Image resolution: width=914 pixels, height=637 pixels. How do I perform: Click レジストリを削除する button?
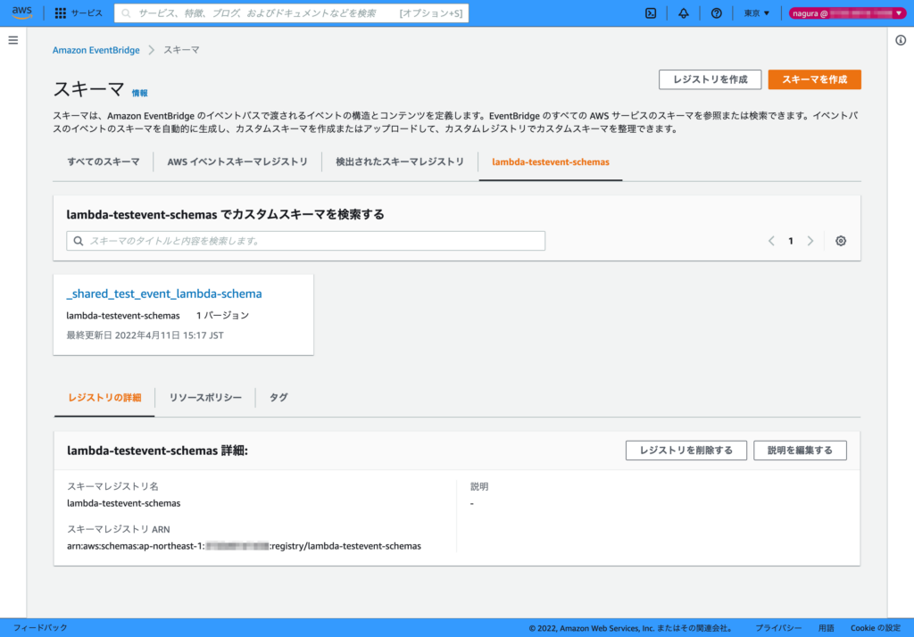[x=686, y=451]
